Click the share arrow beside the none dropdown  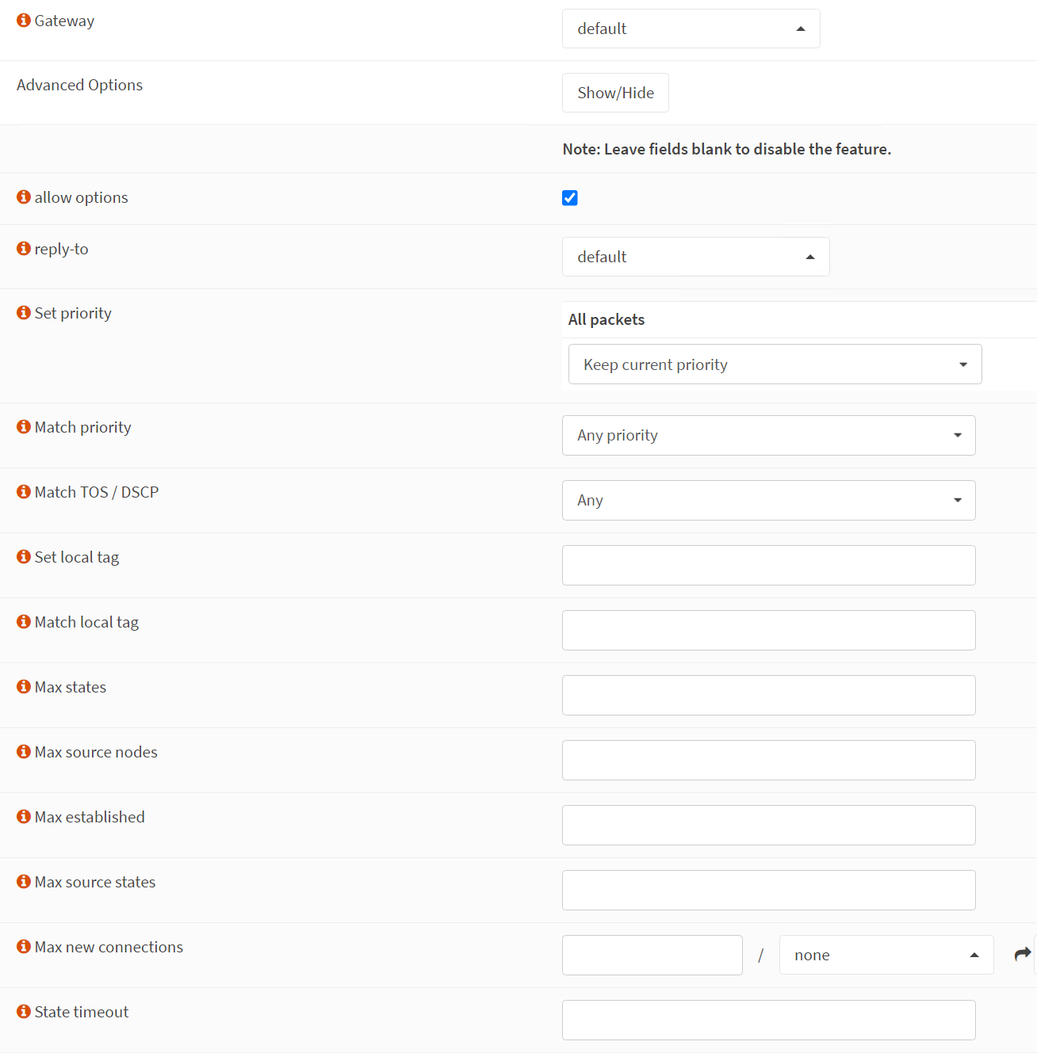tap(1023, 954)
